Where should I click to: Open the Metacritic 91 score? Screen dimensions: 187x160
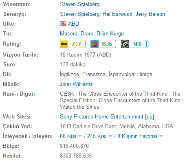pos(138,44)
